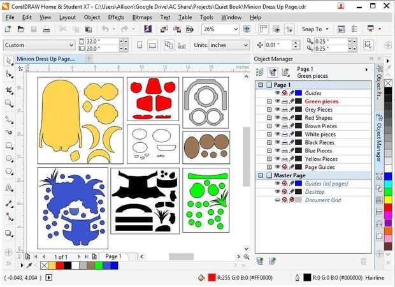This screenshot has width=395, height=287.
Task: Select the Crop tool
Action: 9,91
